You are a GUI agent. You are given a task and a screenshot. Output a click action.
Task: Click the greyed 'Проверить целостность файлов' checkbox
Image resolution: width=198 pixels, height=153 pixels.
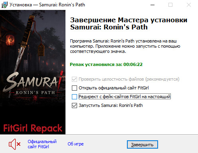(x=74, y=79)
